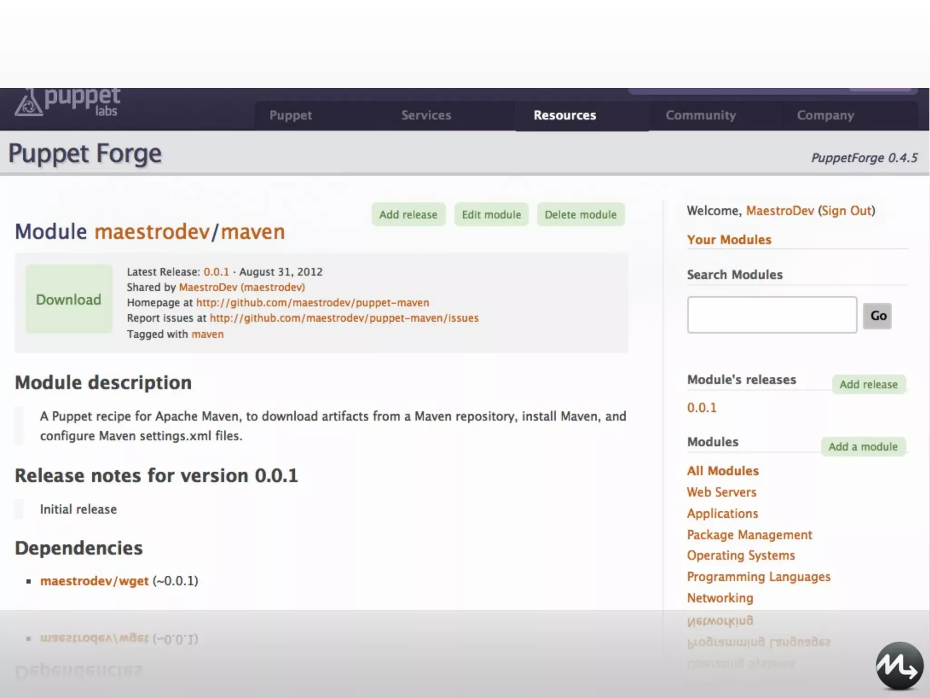Image resolution: width=930 pixels, height=698 pixels.
Task: Go to the Company menu
Action: [825, 115]
